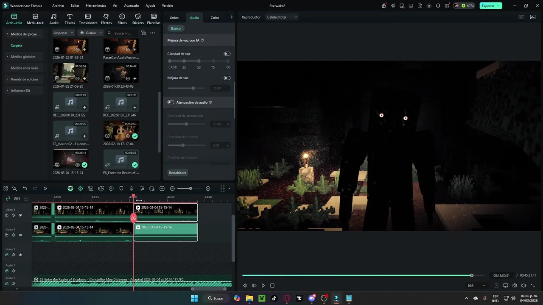Open the Herramientas menu
543x305 pixels.
pyautogui.click(x=96, y=6)
